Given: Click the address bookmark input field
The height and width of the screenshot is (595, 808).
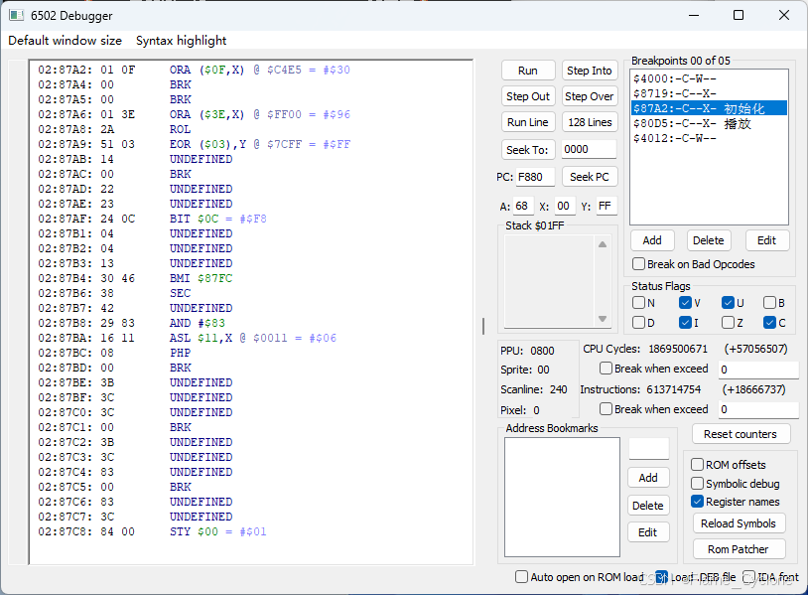Looking at the screenshot, I should pyautogui.click(x=649, y=449).
